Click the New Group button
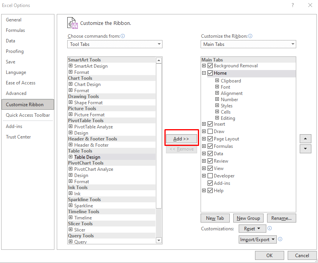This screenshot has width=318, height=263. [x=248, y=218]
